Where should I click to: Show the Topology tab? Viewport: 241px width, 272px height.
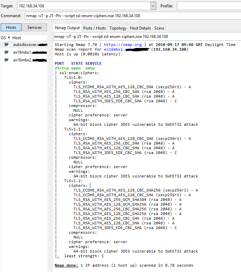pos(118,28)
